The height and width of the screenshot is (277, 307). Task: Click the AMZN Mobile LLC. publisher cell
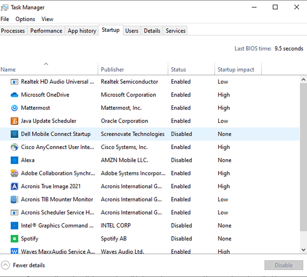tap(124, 160)
